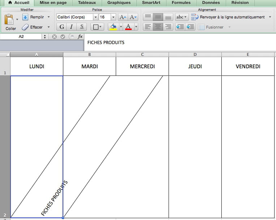Align text left horizontally

148,27
